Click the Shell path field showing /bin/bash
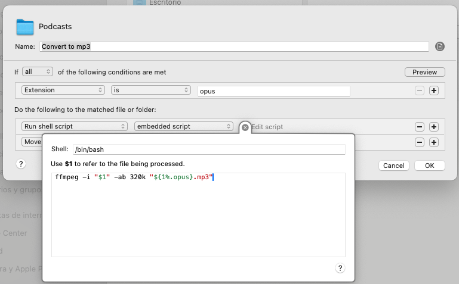This screenshot has width=459, height=284. tap(209, 149)
